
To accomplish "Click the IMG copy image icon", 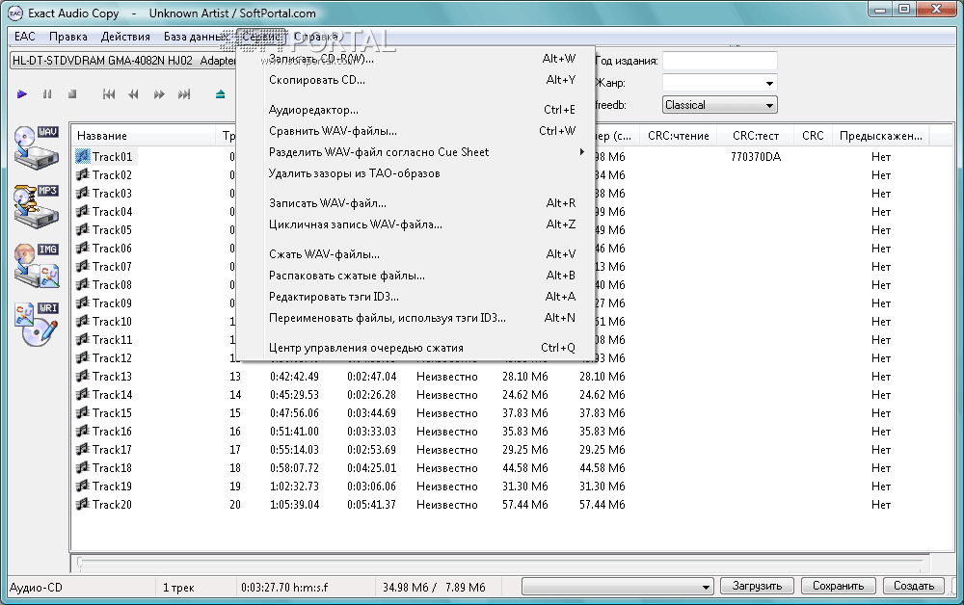I will (37, 265).
